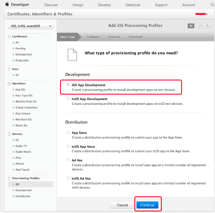Open Pending certificates

[x=20, y=48]
